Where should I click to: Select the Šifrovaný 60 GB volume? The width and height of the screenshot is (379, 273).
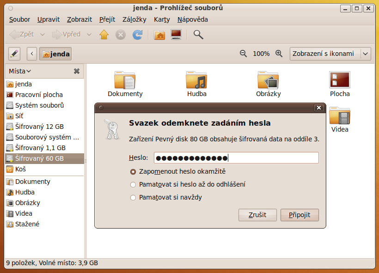[44, 158]
